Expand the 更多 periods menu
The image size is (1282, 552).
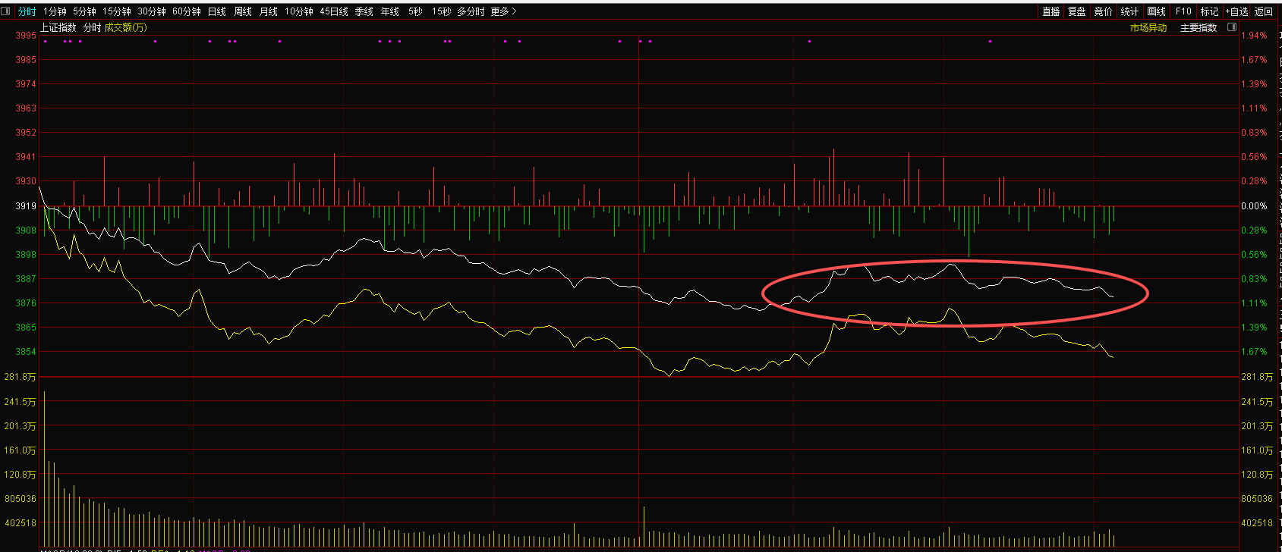tap(503, 11)
